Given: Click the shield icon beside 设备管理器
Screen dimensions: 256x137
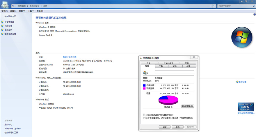Looking at the screenshot, I should [2, 22].
